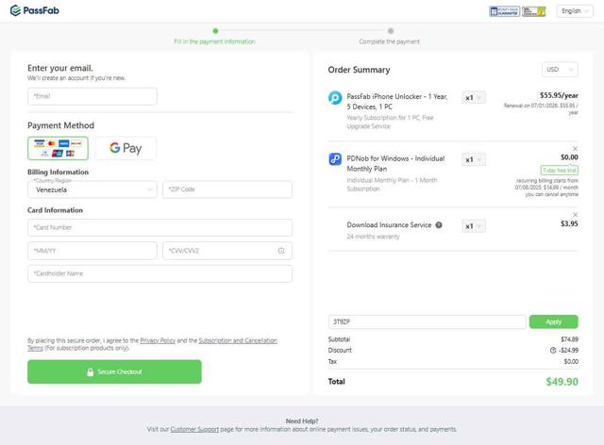
Task: Open the Customer Support link
Action: (x=194, y=429)
